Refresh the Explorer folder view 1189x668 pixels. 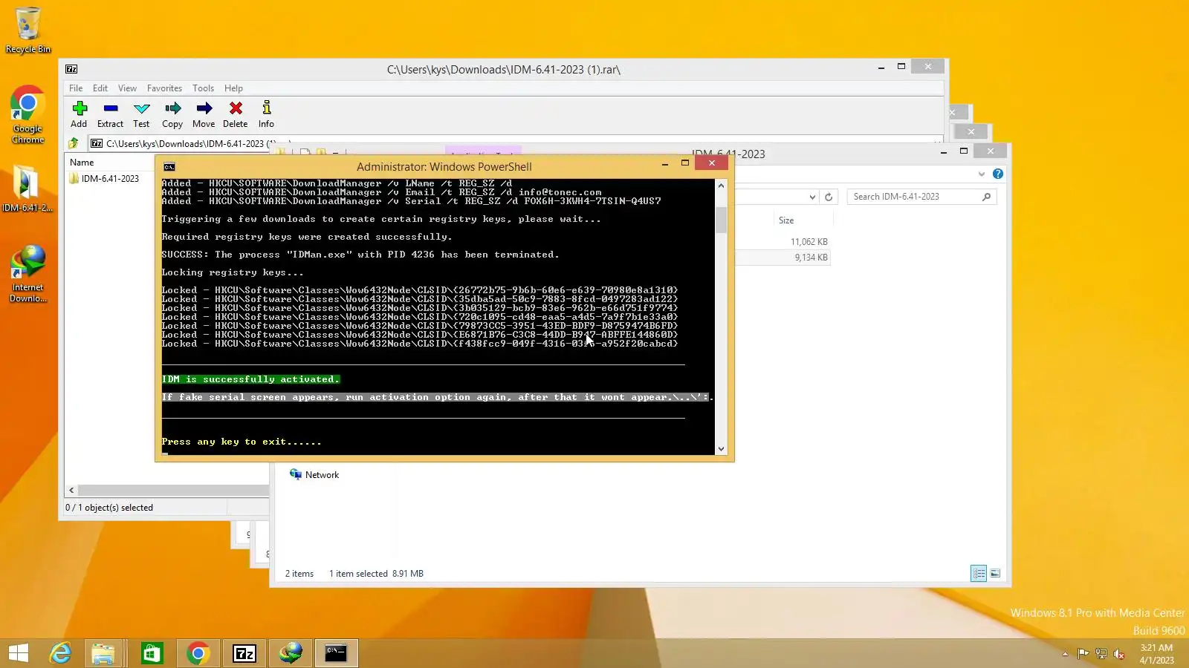[x=829, y=197]
